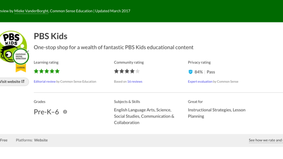Click the green learning rating stars
This screenshot has width=283, height=159.
(47, 71)
